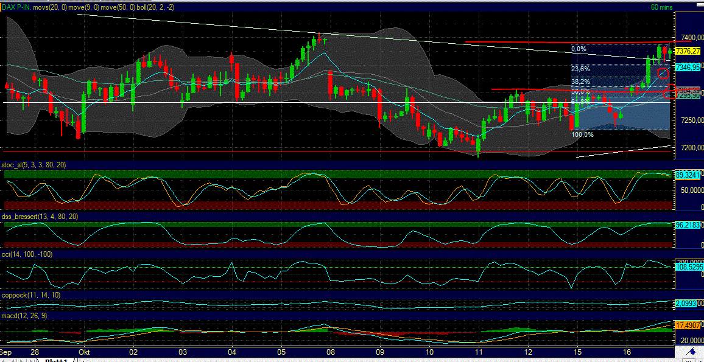Click the small icon at the very bottom right

(689, 361)
